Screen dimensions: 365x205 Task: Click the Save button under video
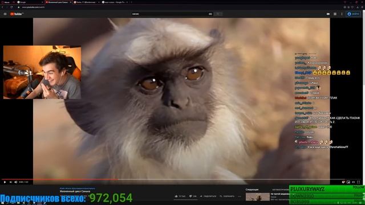click(227, 196)
